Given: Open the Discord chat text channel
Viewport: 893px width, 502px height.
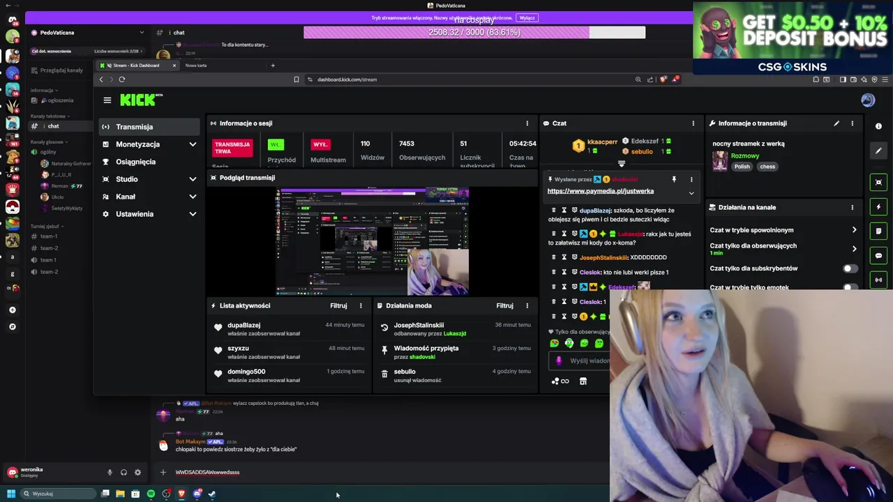Looking at the screenshot, I should pyautogui.click(x=61, y=126).
